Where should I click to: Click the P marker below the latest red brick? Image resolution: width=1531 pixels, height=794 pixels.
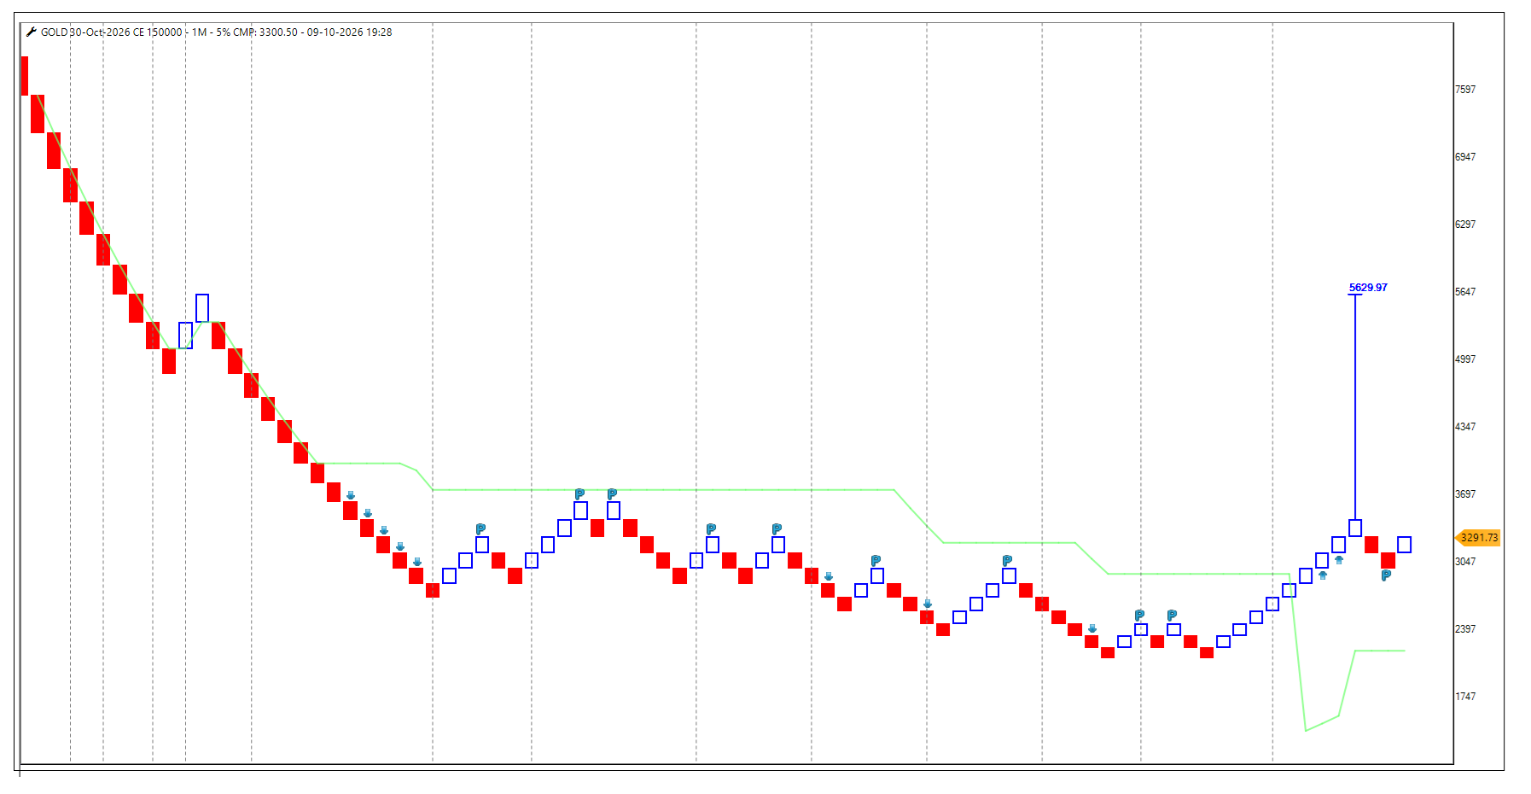tap(1387, 575)
